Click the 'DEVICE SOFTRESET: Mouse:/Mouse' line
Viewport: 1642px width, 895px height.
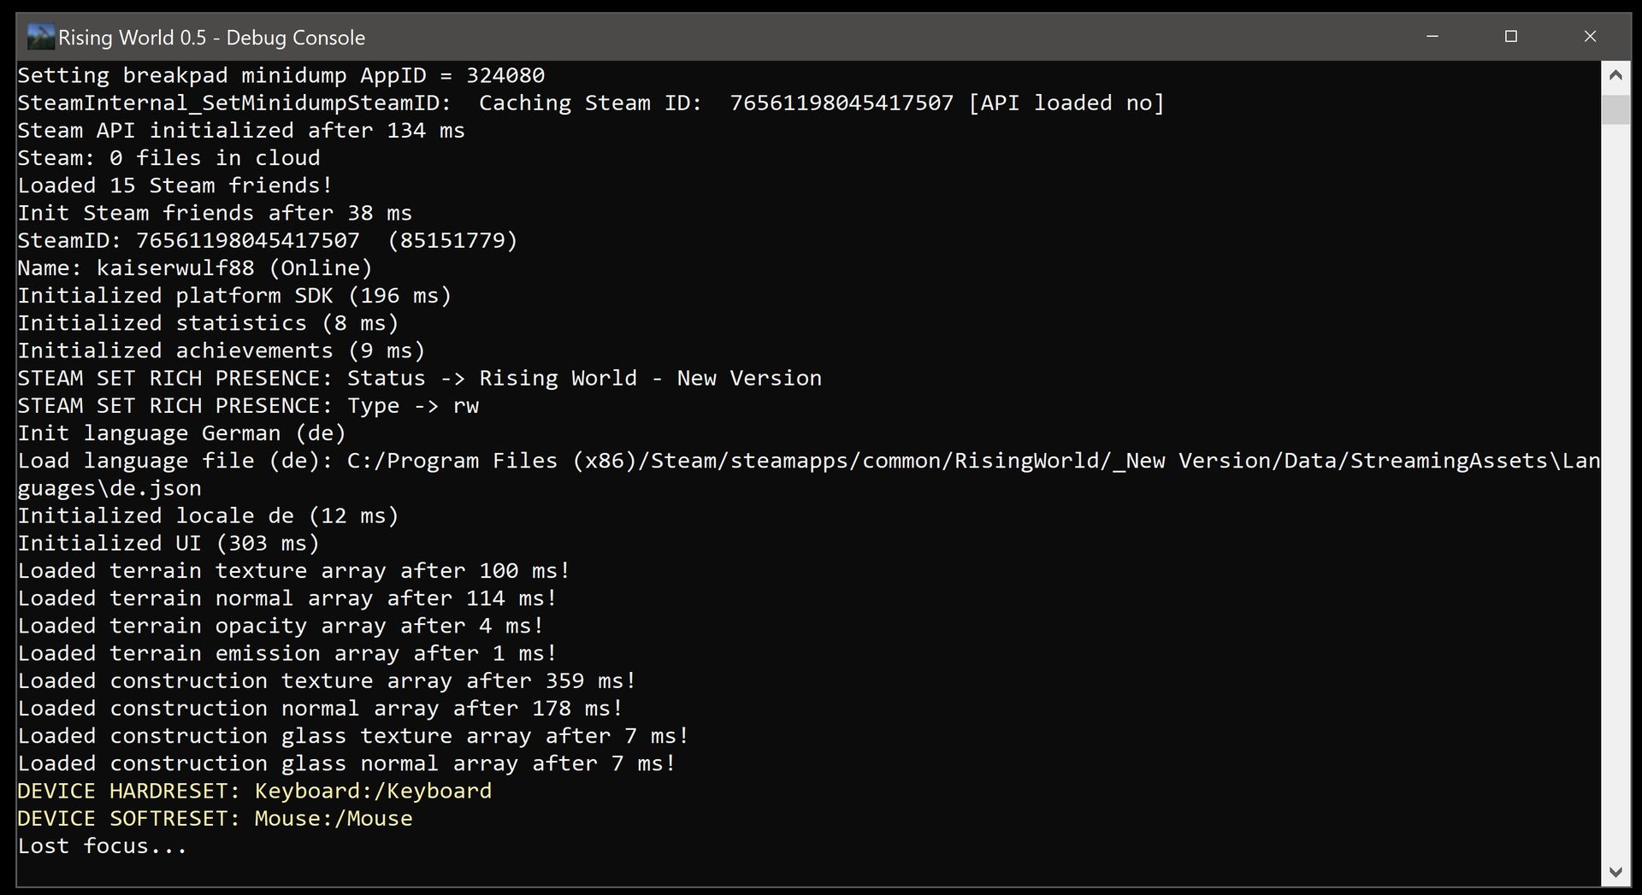215,818
